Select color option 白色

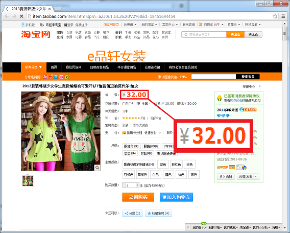[156, 175]
